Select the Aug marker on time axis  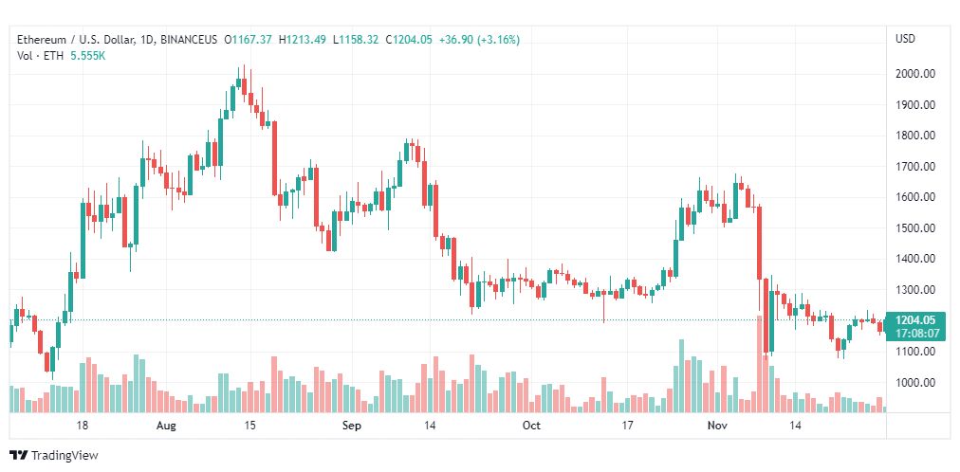(166, 426)
